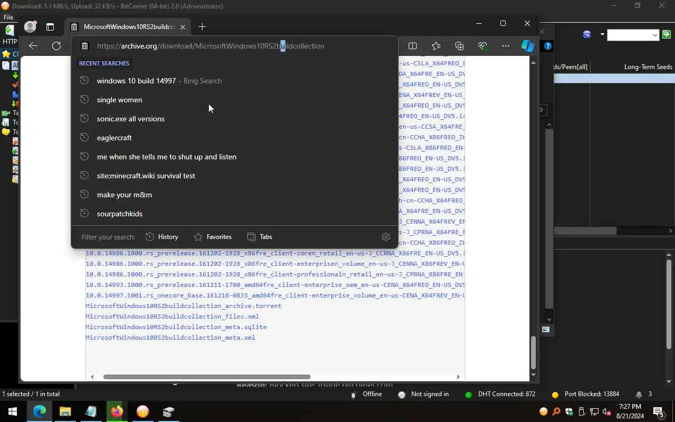Refresh the archive.org page
Image resolution: width=675 pixels, height=422 pixels.
coord(56,46)
